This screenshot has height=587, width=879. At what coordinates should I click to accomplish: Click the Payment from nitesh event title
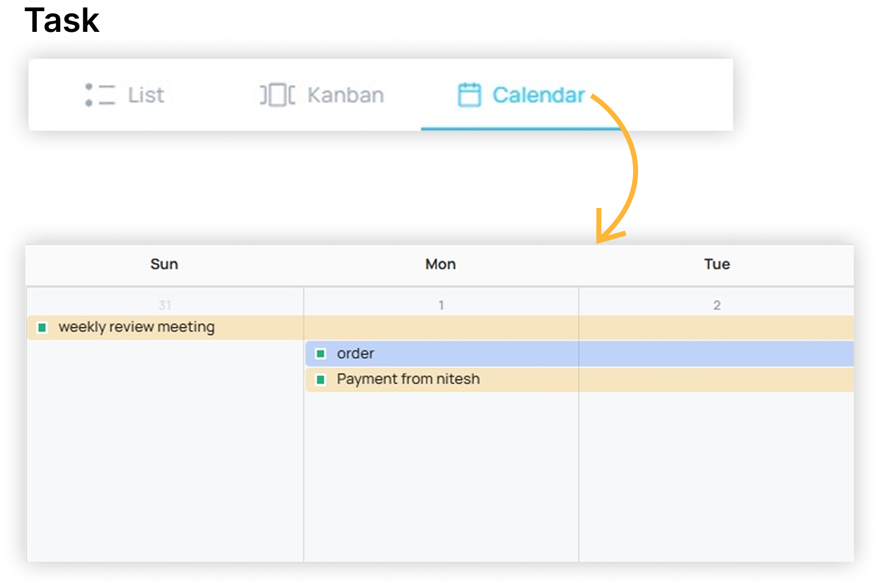(408, 379)
